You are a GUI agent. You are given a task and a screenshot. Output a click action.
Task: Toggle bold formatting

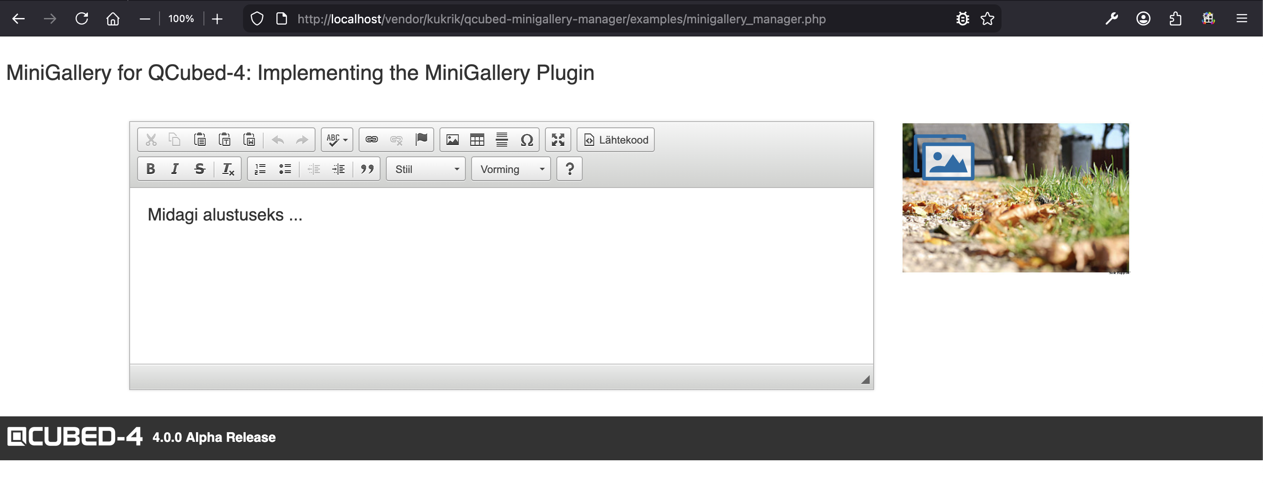(x=151, y=169)
